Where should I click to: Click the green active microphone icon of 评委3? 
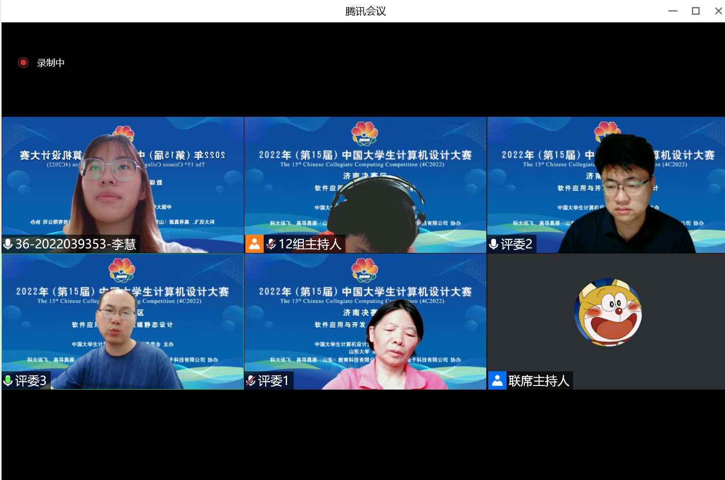pyautogui.click(x=8, y=380)
